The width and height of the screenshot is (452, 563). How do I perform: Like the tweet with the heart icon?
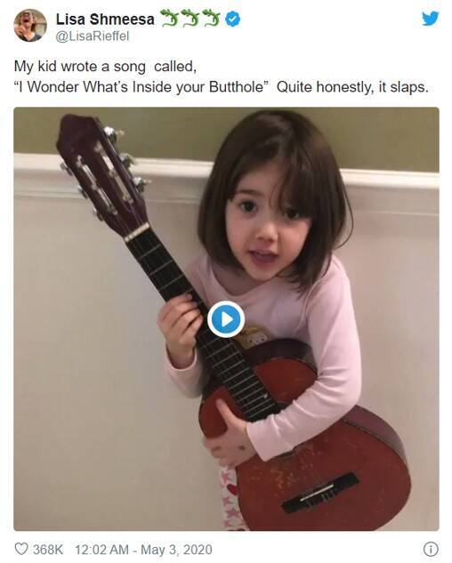(21, 549)
